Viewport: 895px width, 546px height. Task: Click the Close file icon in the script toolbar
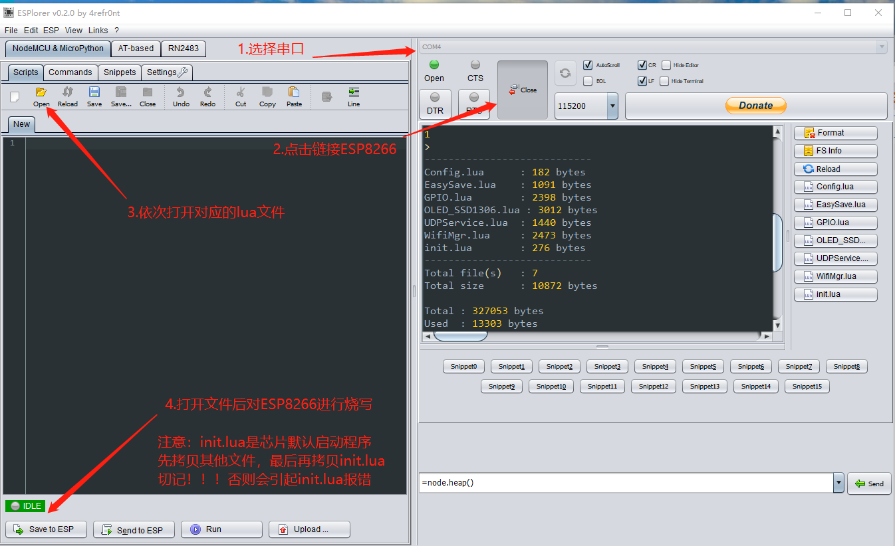[x=148, y=96]
